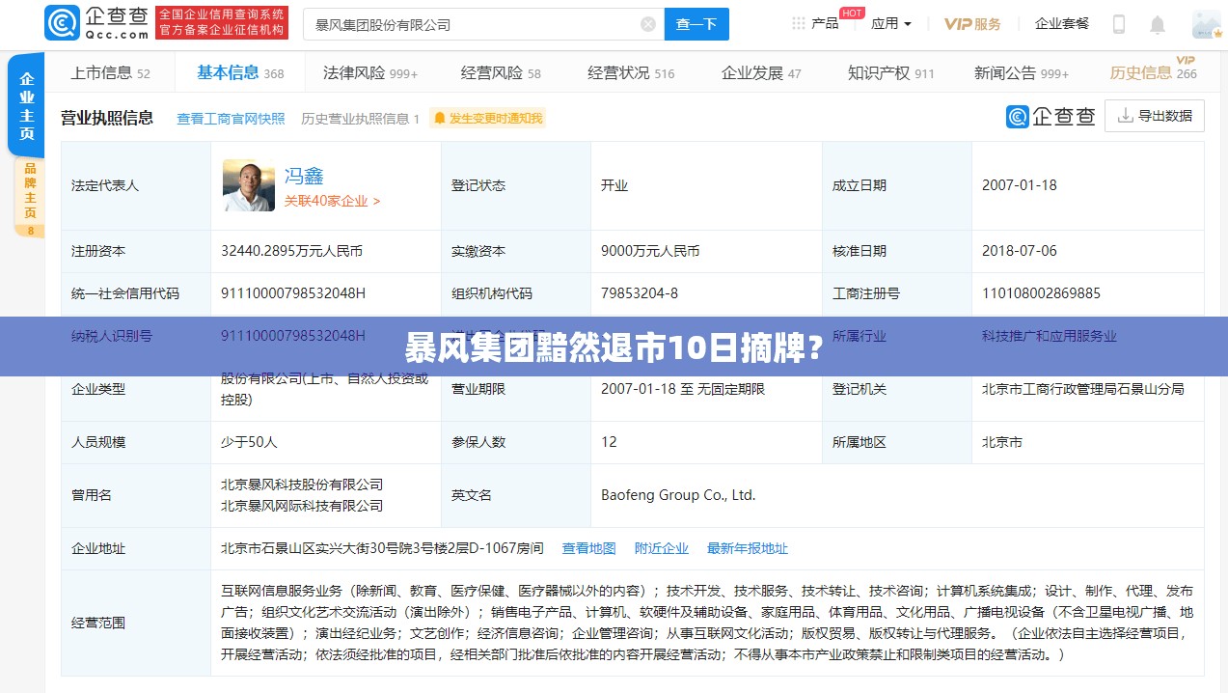This screenshot has height=693, width=1228.
Task: Open legal representative 冯鑫 link
Action: click(304, 176)
